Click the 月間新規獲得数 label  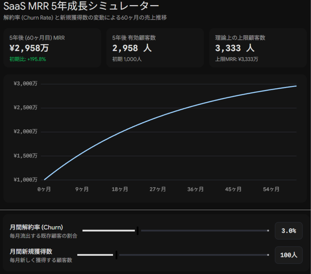tap(31, 251)
